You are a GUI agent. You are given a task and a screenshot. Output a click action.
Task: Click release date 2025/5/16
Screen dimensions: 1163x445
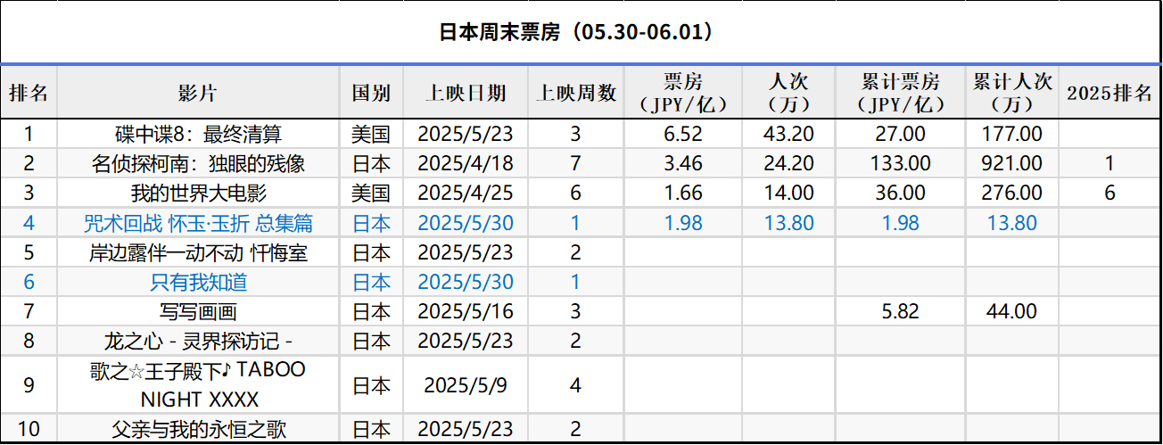(x=466, y=311)
